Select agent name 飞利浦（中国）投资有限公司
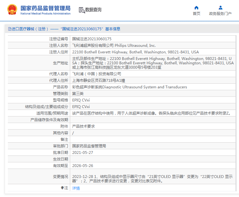This screenshot has width=239, height=197. point(97,74)
